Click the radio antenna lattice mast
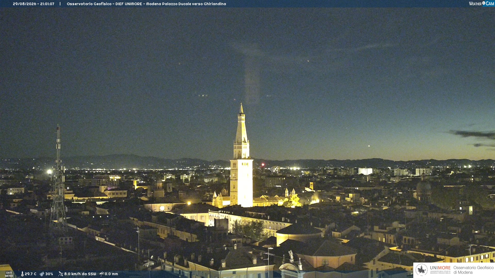Viewport: 495px width, 278px height. (x=58, y=178)
